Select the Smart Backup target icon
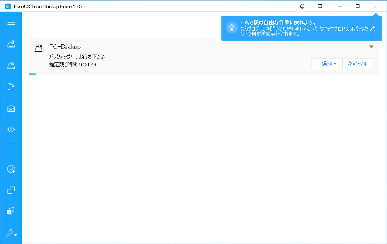This screenshot has height=244, width=387. pos(11,129)
